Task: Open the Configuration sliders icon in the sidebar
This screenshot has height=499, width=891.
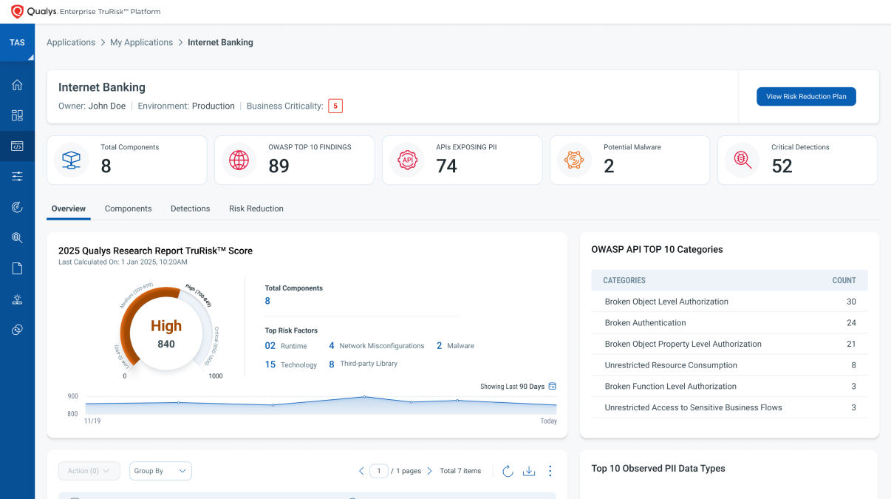Action: 17,176
